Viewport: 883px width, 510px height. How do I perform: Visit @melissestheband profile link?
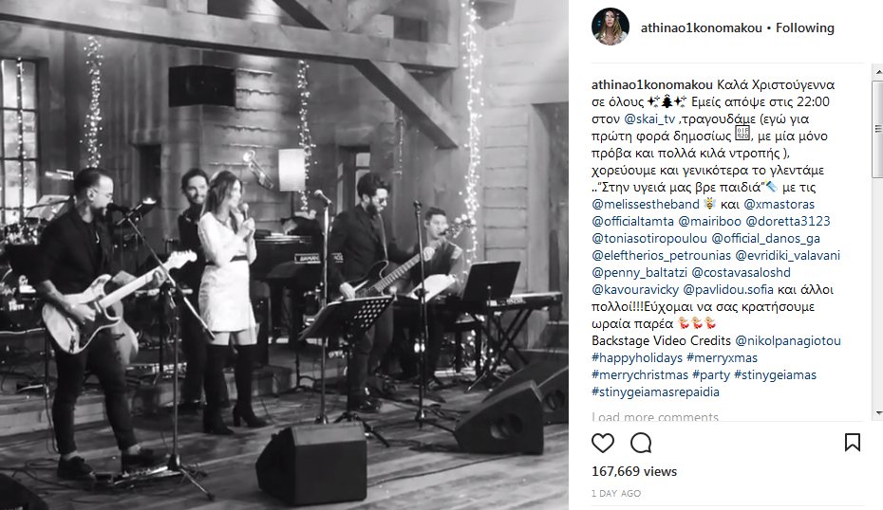click(x=646, y=204)
